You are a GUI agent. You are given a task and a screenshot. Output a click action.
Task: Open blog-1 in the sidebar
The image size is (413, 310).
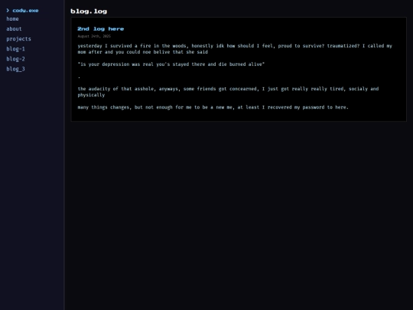pyautogui.click(x=15, y=49)
